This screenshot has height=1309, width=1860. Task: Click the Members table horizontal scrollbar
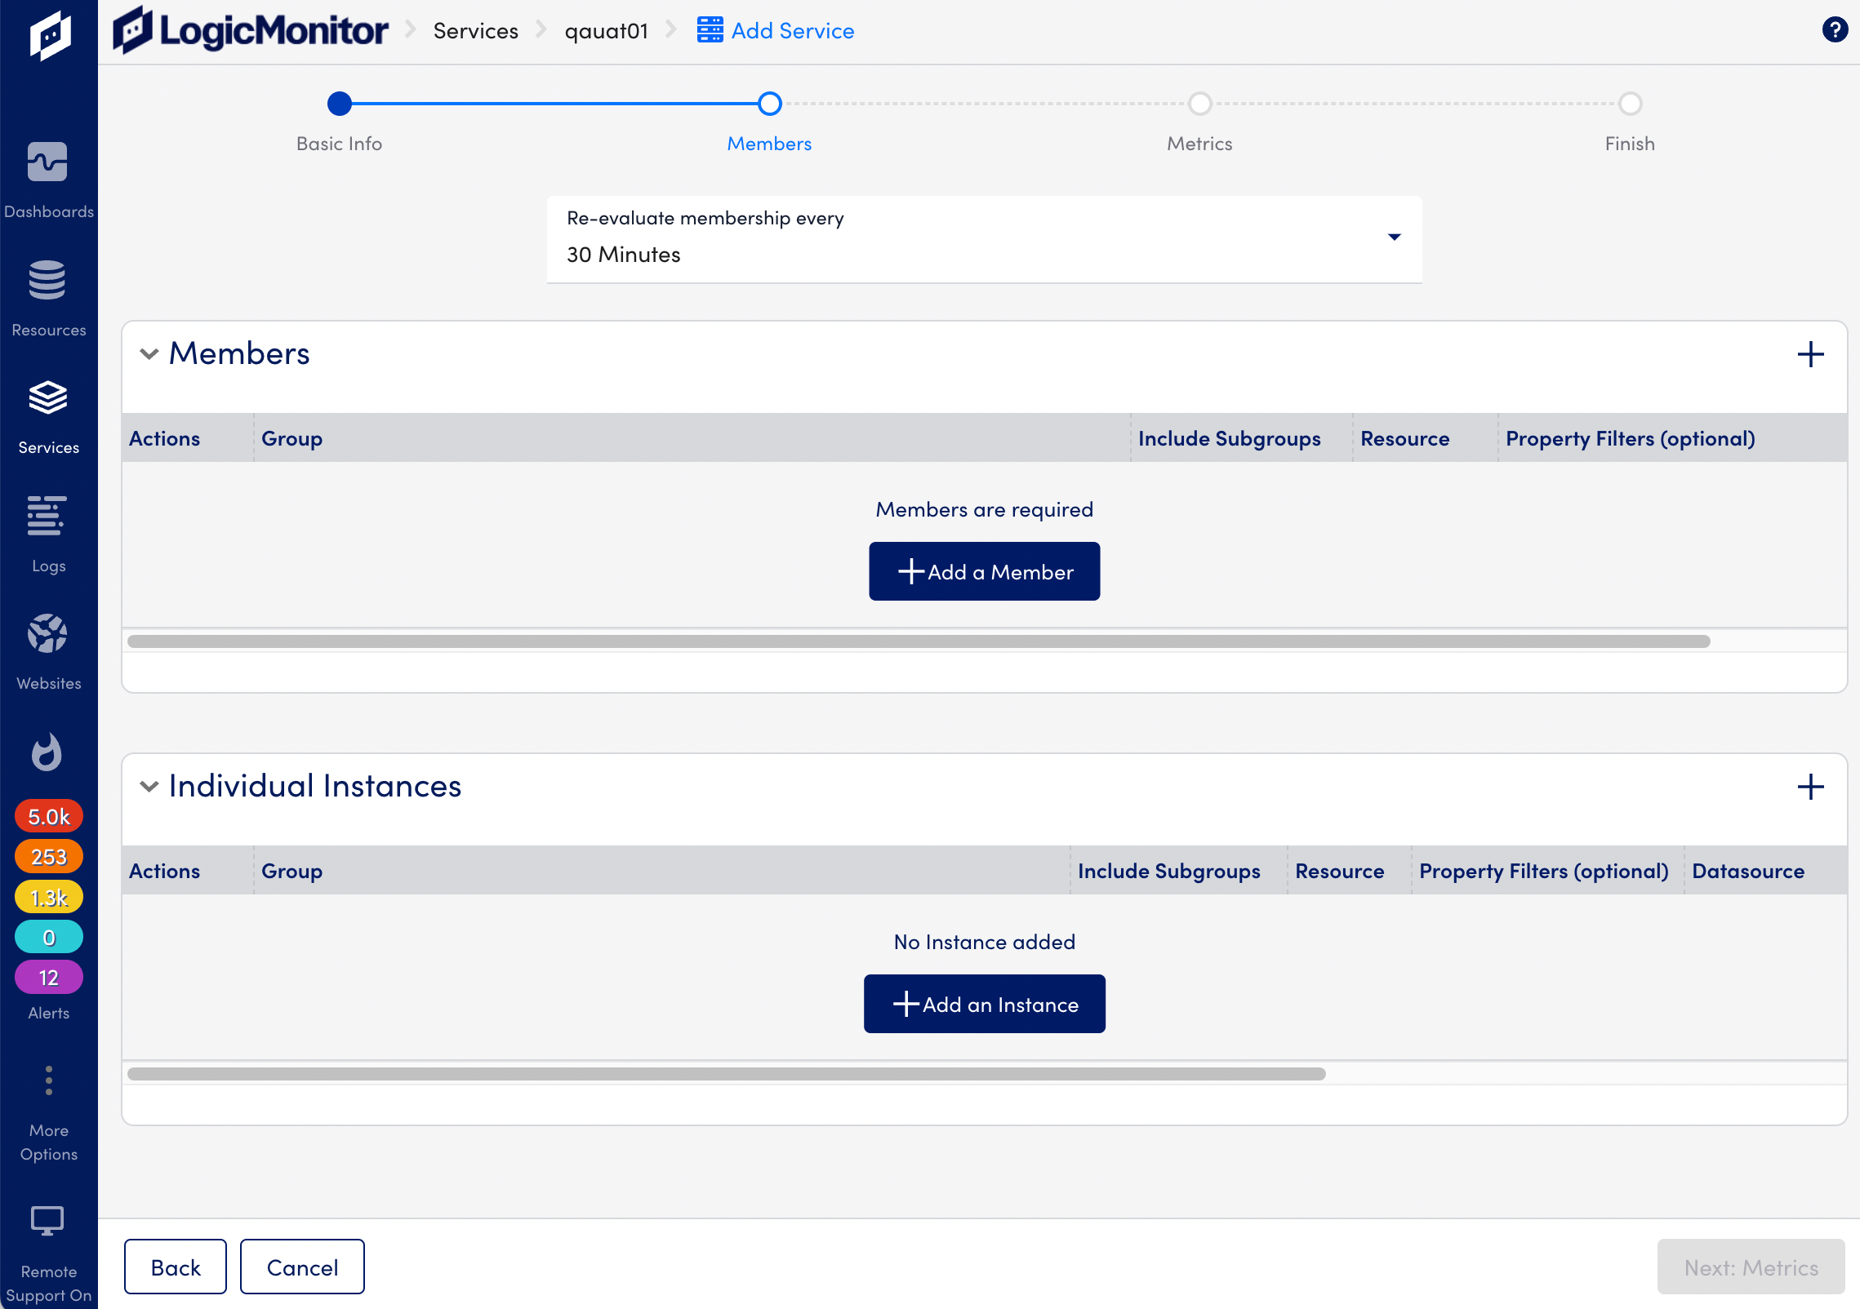coord(919,641)
